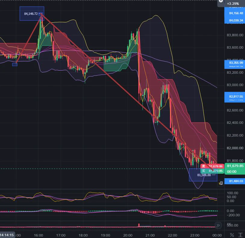Click the 14:15 crosshair time label
Viewport: 245px width, 238px height.
click(x=7, y=235)
